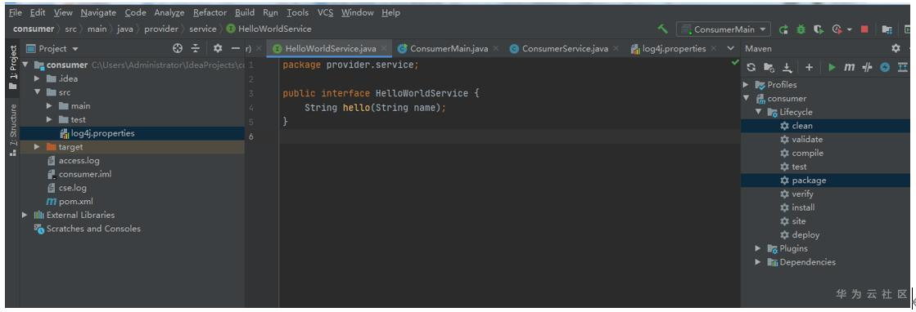The width and height of the screenshot is (916, 312).
Task: Open the dropdown arrow next to Profiler icon
Action: 849,29
